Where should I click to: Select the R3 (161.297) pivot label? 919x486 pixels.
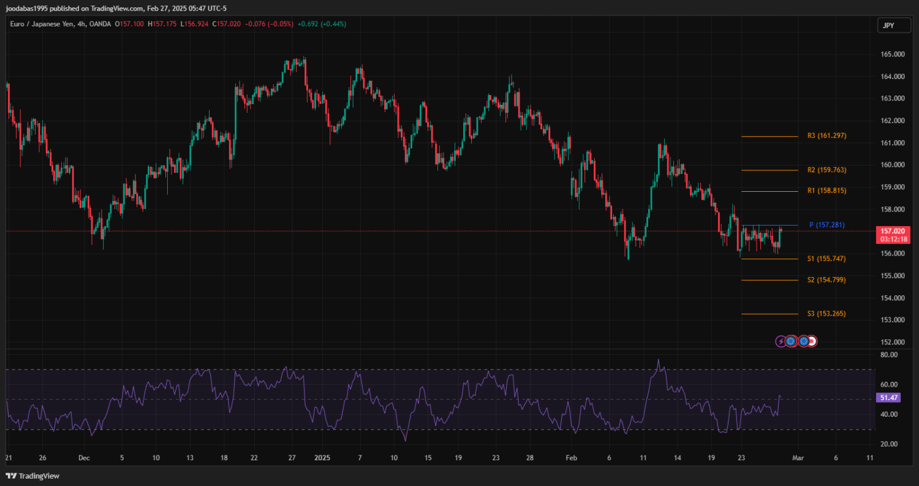point(826,135)
